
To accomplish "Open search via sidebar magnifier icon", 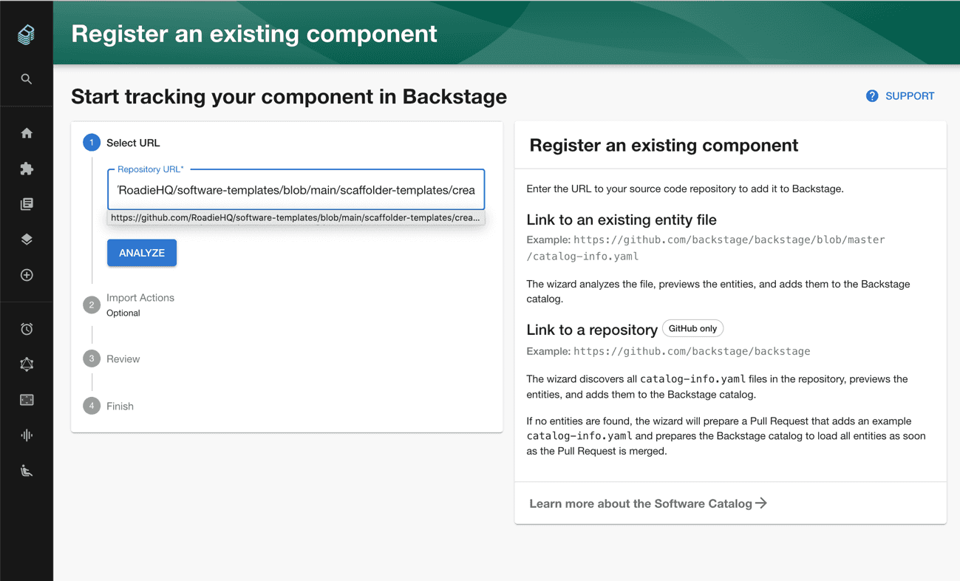I will 27,79.
